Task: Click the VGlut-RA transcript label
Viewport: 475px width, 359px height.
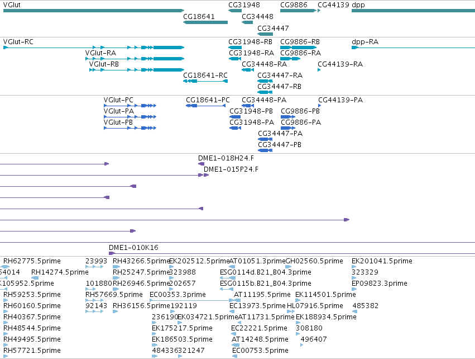Action: (100, 53)
